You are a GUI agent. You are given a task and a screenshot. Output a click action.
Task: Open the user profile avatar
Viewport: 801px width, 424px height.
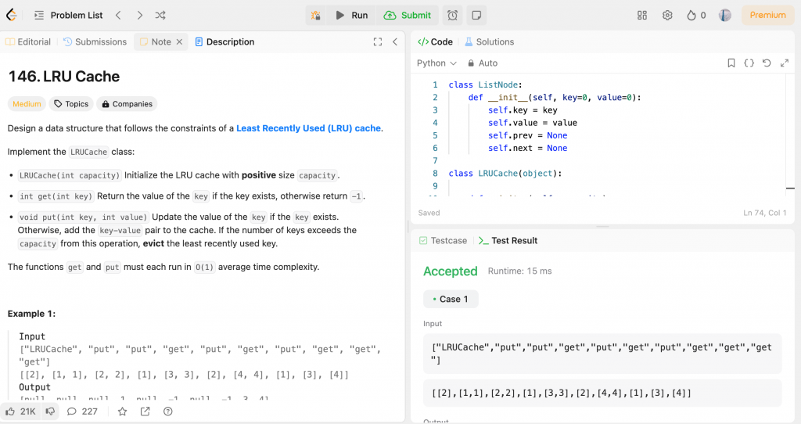(x=725, y=16)
